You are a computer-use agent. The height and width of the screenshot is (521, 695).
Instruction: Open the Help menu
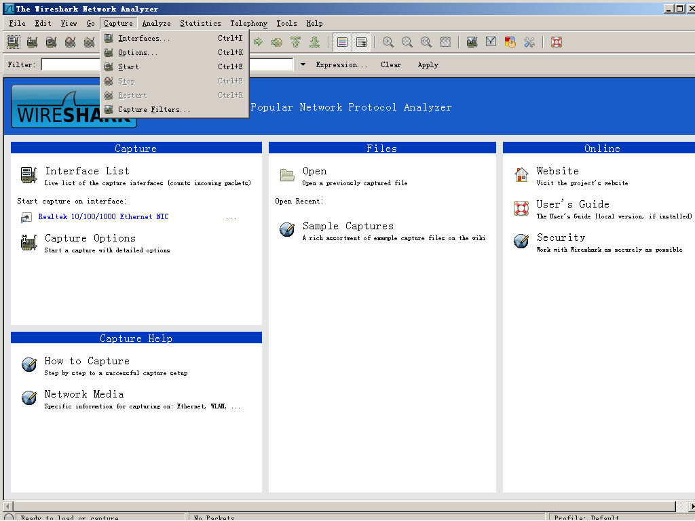pyautogui.click(x=314, y=23)
